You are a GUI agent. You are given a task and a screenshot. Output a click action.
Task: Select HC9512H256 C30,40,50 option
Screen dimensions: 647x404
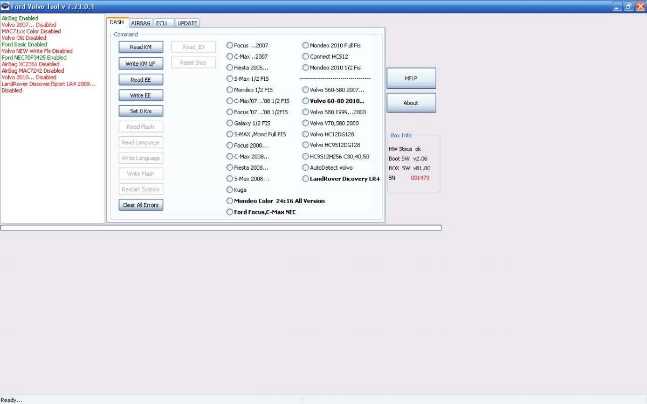click(x=336, y=157)
